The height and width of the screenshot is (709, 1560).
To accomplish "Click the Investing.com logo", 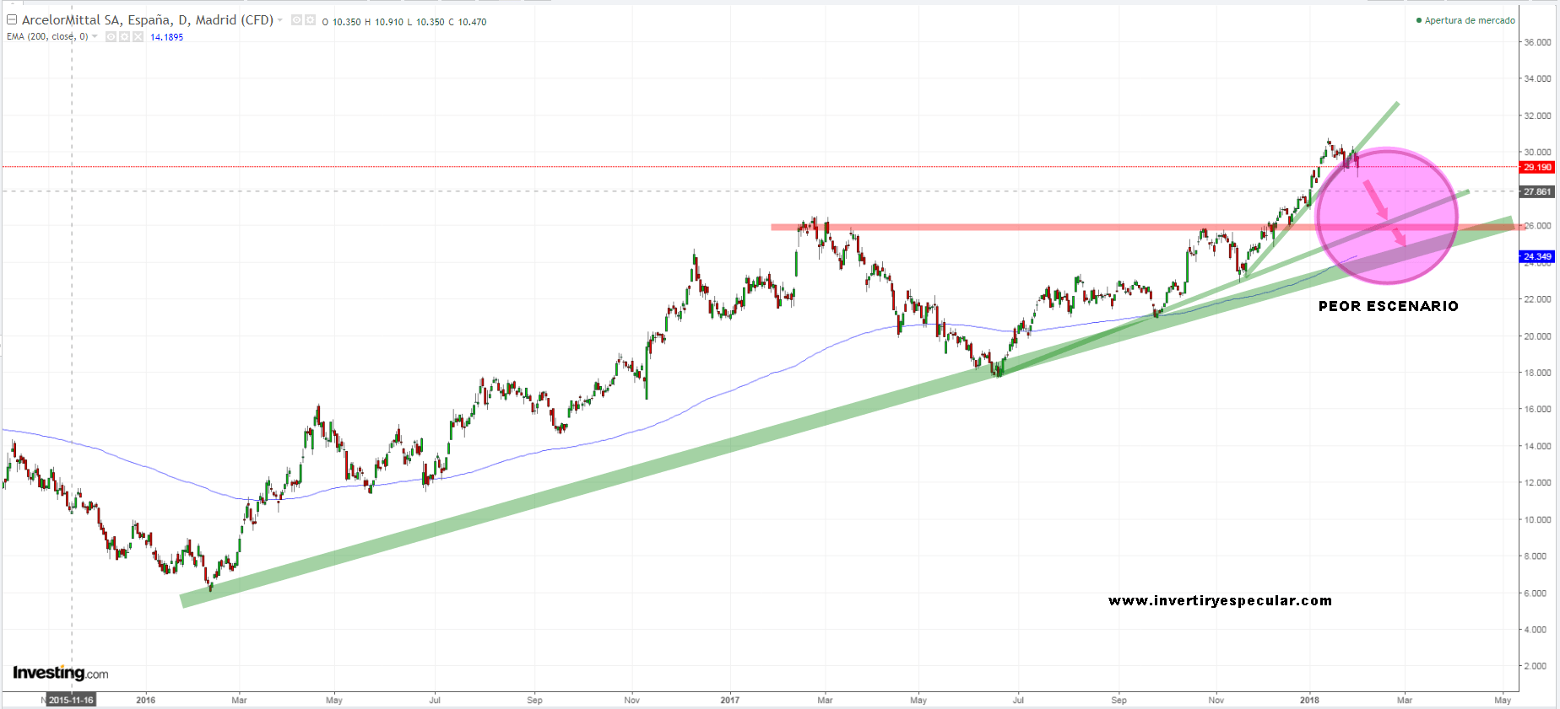I will 60,673.
